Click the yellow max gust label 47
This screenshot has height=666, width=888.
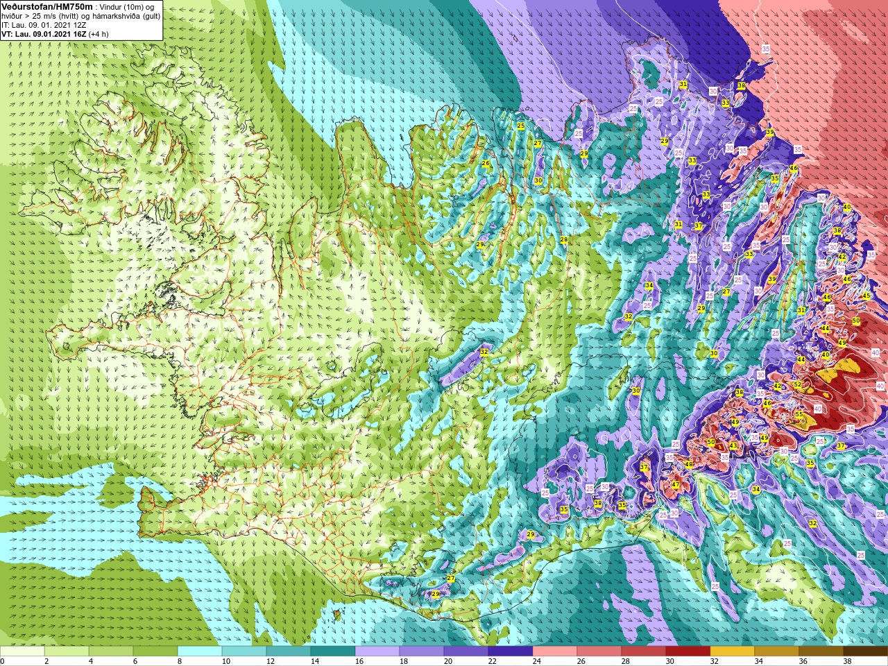coord(676,484)
